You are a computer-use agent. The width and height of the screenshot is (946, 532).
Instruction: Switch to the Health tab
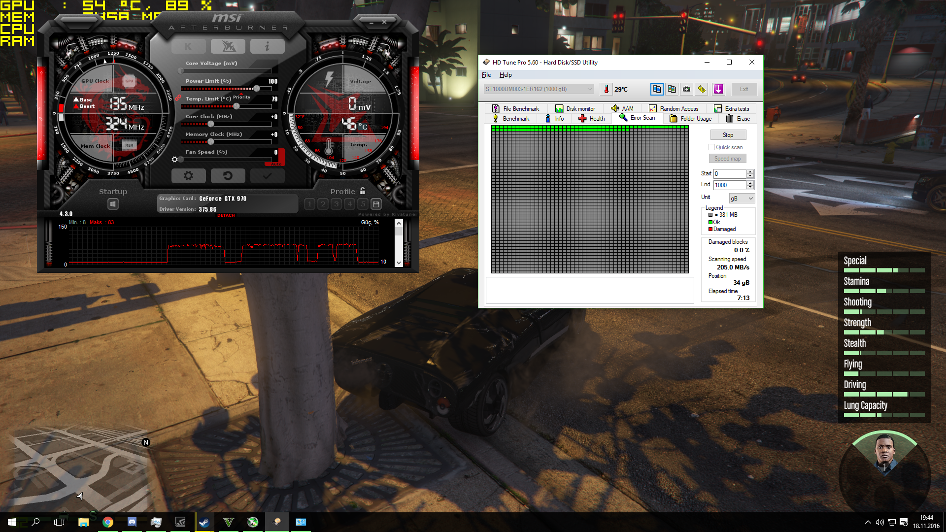point(591,119)
